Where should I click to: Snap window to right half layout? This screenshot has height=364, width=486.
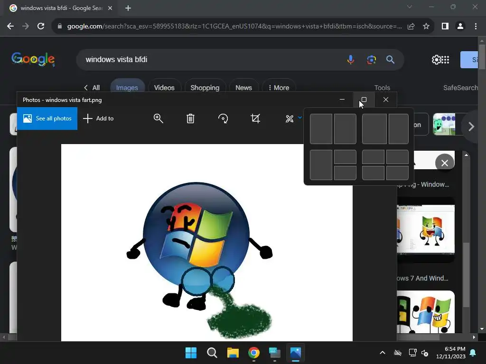coord(346,129)
